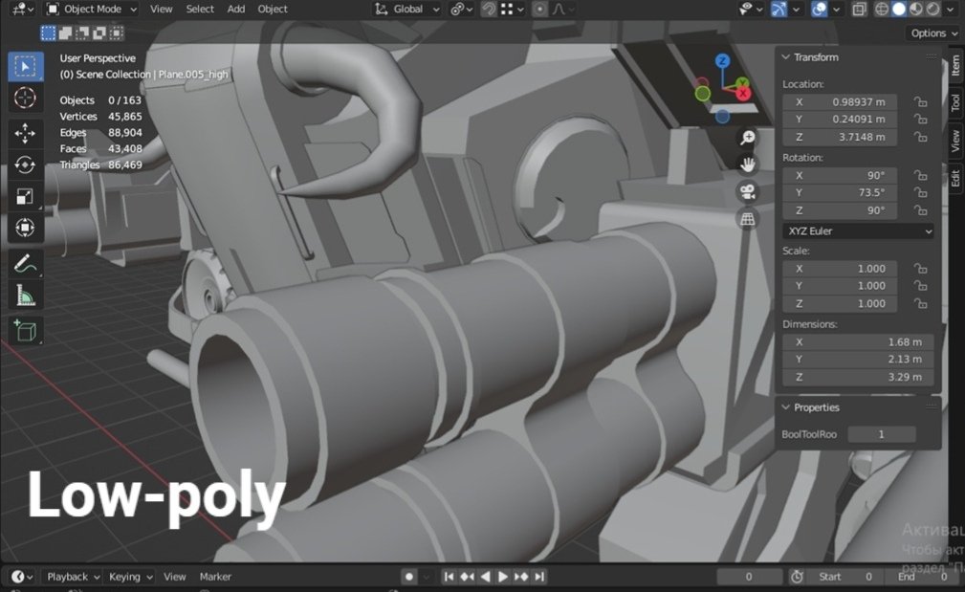
Task: Activate the 3D Cursor tool
Action: (25, 98)
